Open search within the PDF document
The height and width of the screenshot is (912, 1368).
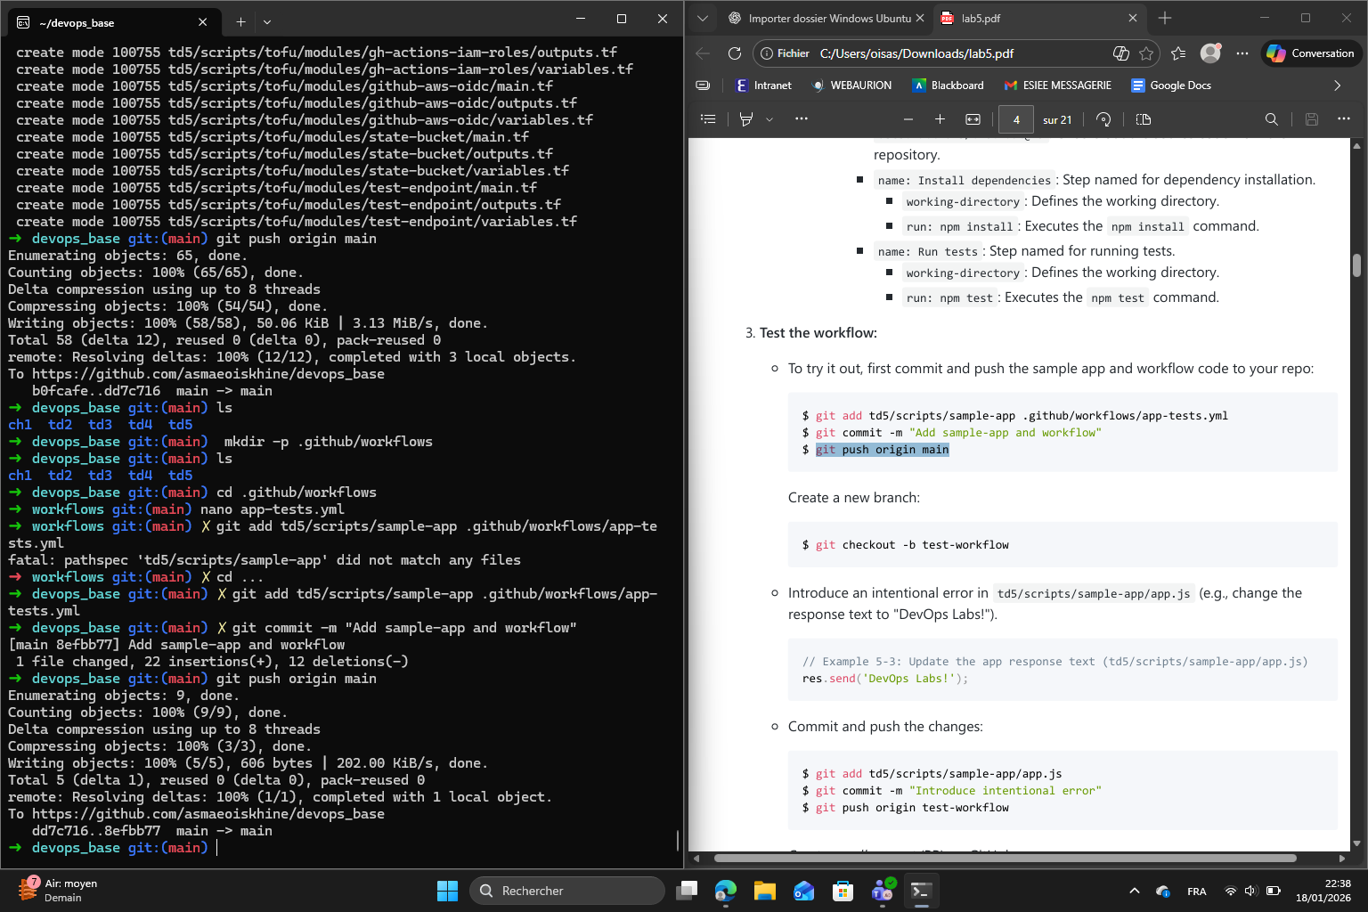pyautogui.click(x=1272, y=118)
